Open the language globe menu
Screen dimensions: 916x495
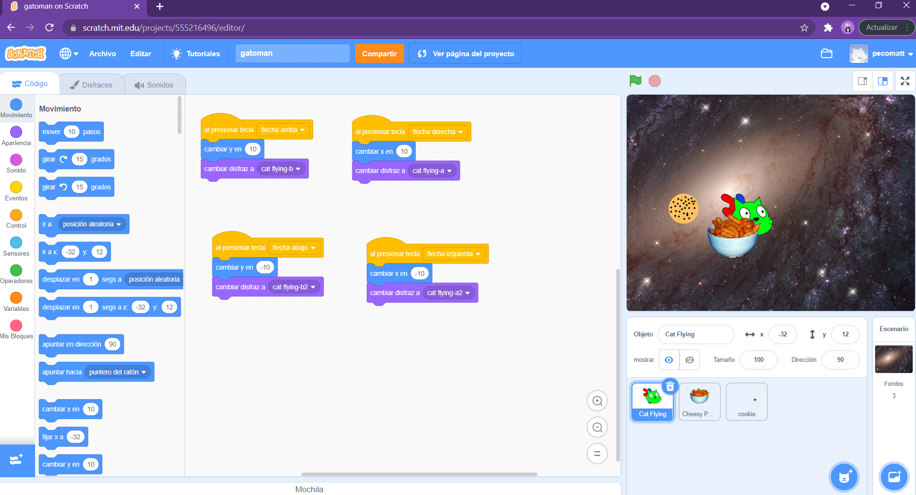69,53
